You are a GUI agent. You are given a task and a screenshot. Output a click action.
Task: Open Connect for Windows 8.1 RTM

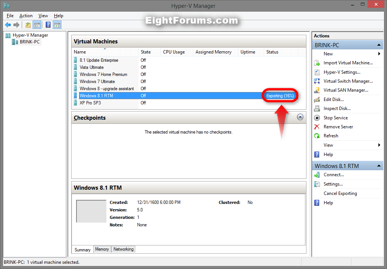pyautogui.click(x=333, y=175)
